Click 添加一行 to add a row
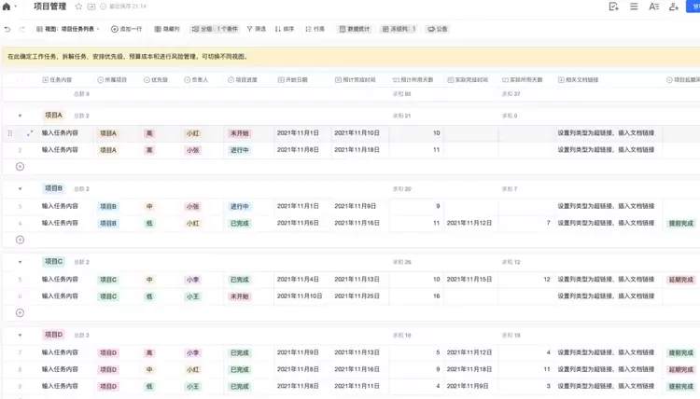The image size is (700, 399). click(x=127, y=29)
